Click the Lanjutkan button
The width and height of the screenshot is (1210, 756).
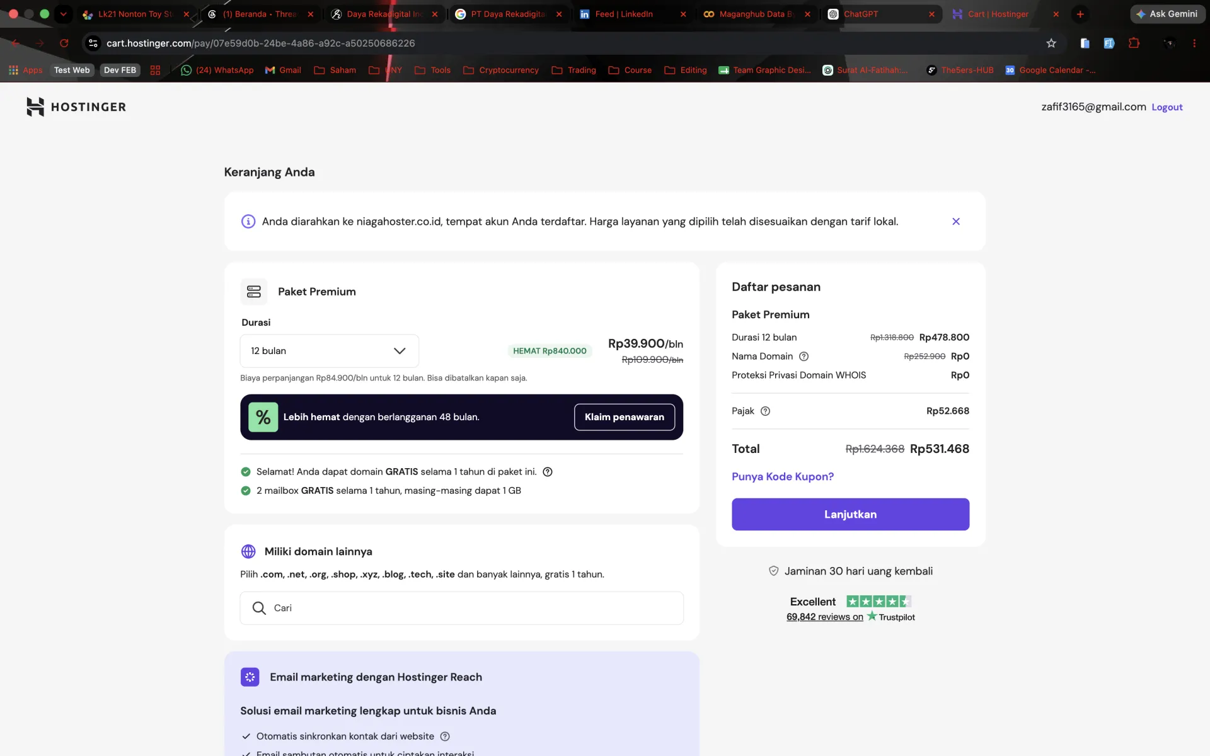pyautogui.click(x=850, y=514)
